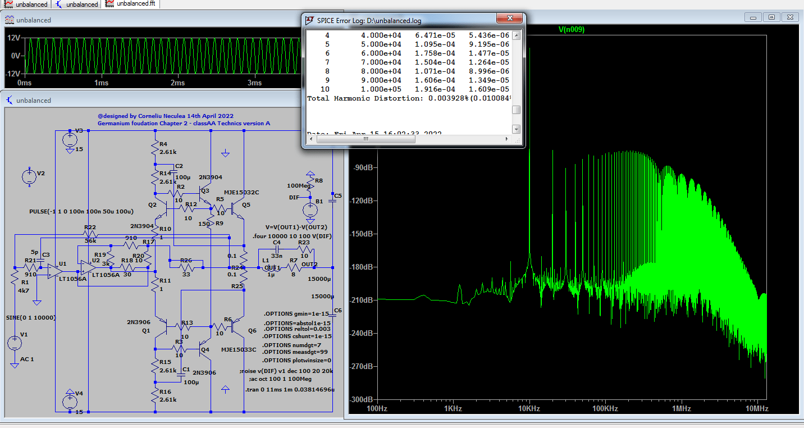Click the Total Harmonic Distortion line
The height and width of the screenshot is (428, 804).
coord(409,98)
